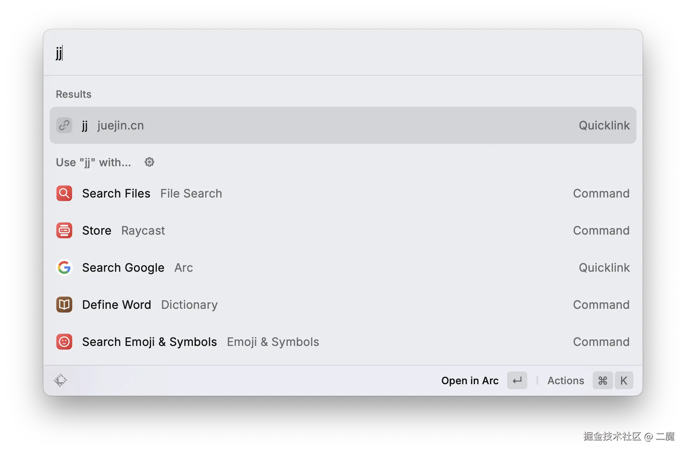Click the Google logo icon
686x453 pixels.
point(64,267)
